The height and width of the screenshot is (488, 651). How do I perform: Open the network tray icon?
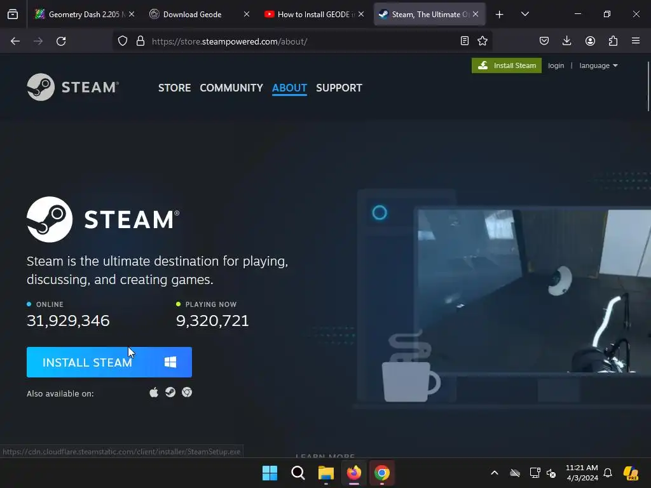pos(535,473)
